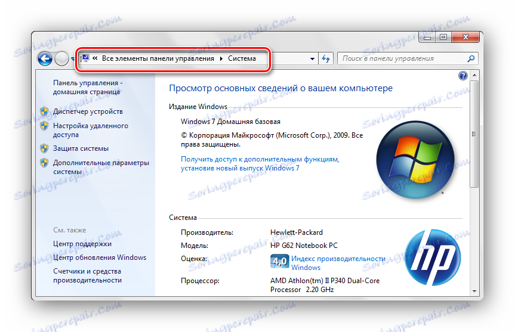This screenshot has height=332, width=515.
Task: Open 'Панель управления - домашняя страница'
Action: click(88, 87)
